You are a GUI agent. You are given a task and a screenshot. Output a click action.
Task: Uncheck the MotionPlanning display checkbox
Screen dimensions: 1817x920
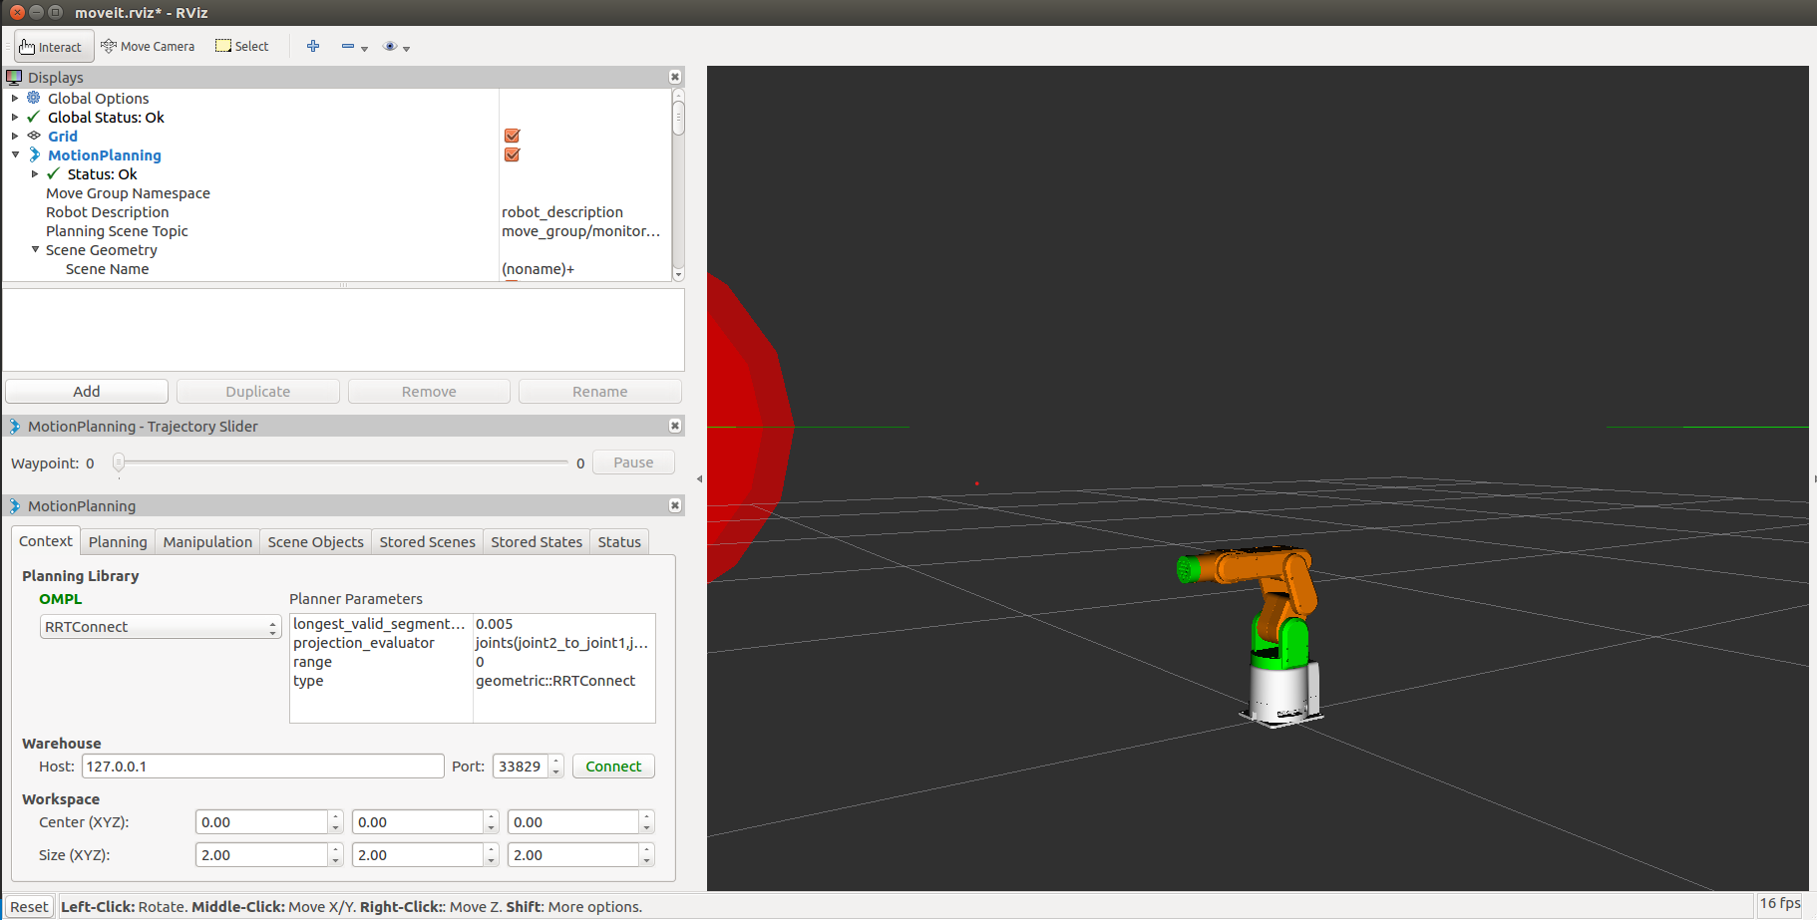512,155
